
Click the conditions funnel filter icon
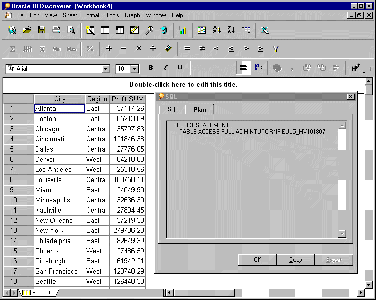coord(276,49)
